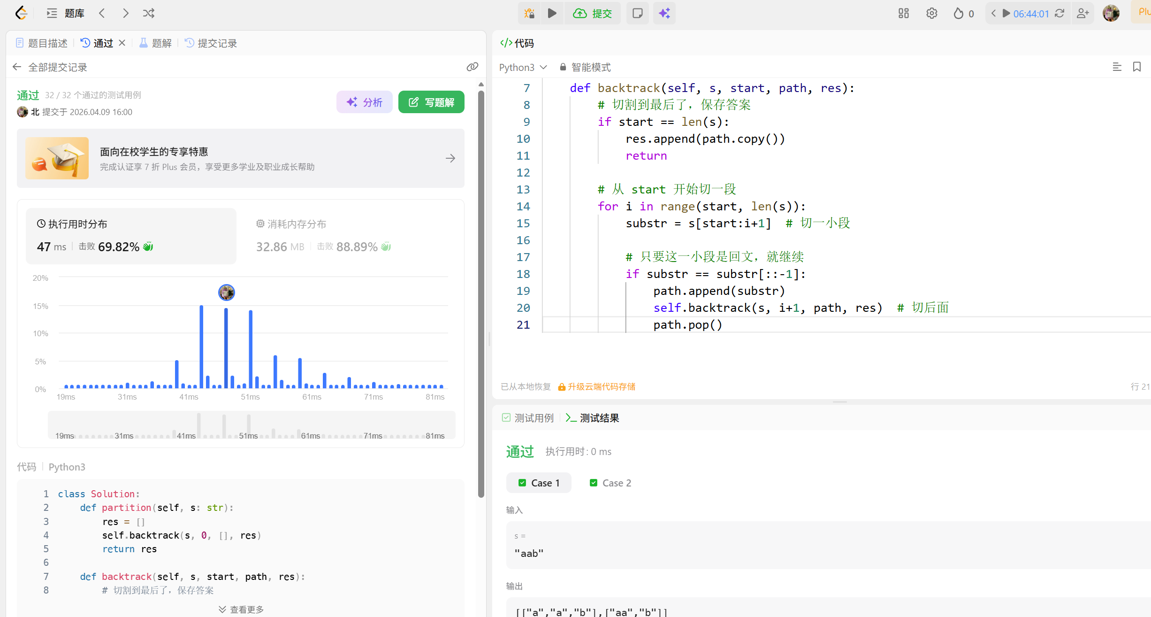The width and height of the screenshot is (1151, 617).
Task: Open settings gear icon
Action: pos(931,13)
